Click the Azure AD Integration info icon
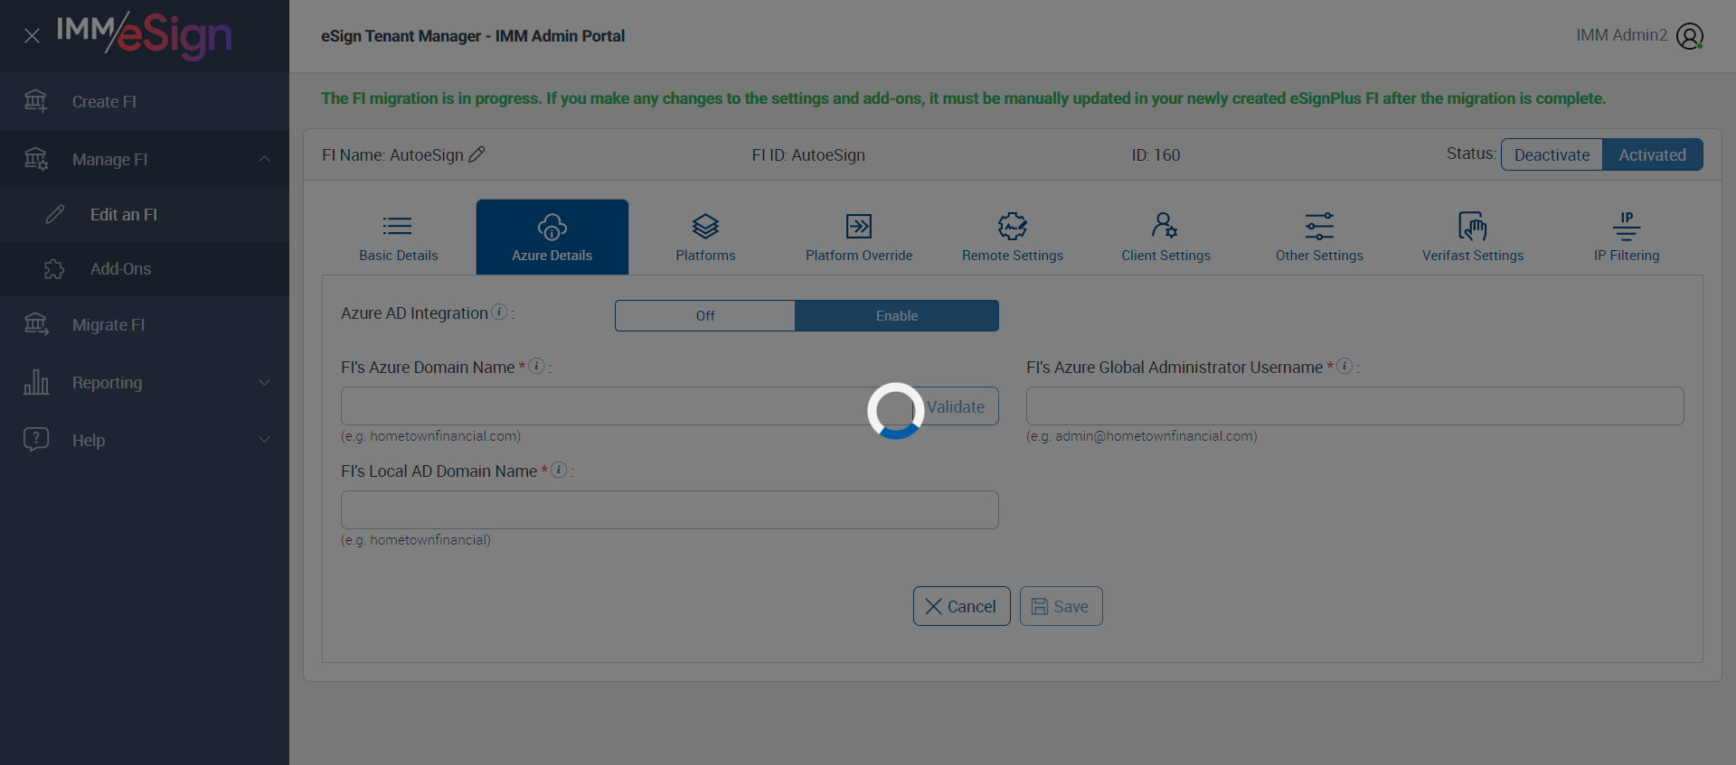This screenshot has height=765, width=1736. pyautogui.click(x=499, y=312)
